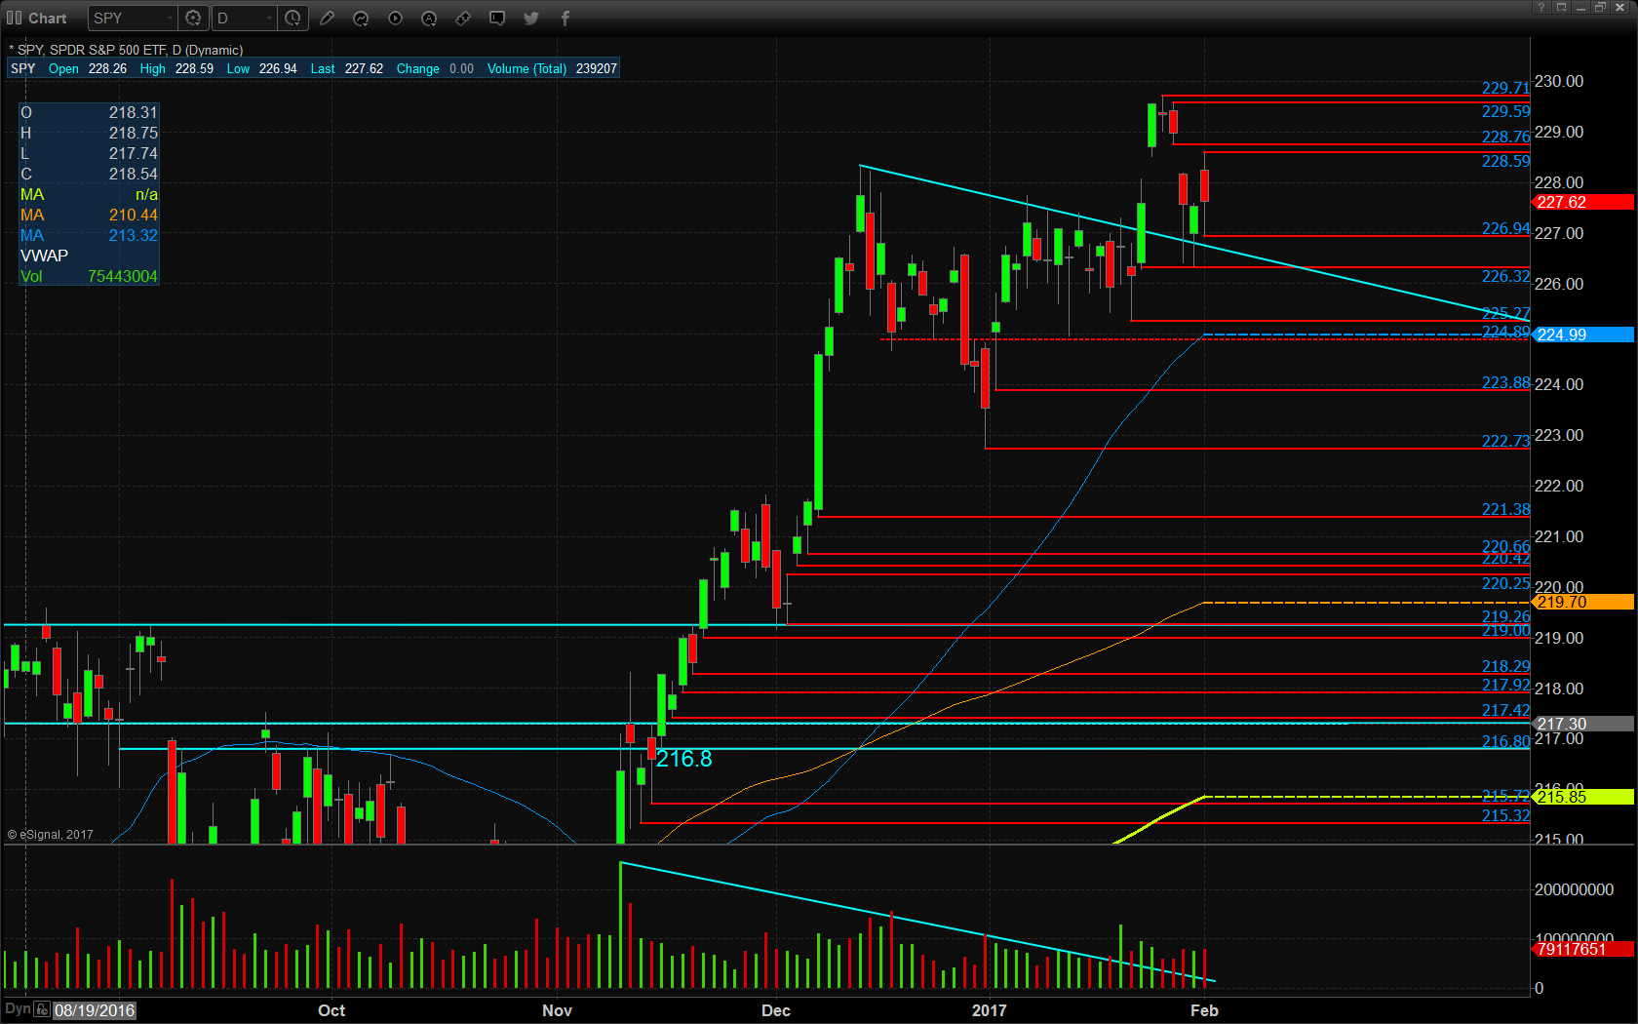
Task: Click the Last 227.62 quote field
Action: pos(346,68)
